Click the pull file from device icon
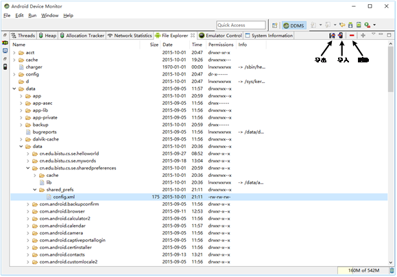Image resolution: width=397 pixels, height=277 pixels. 332,36
